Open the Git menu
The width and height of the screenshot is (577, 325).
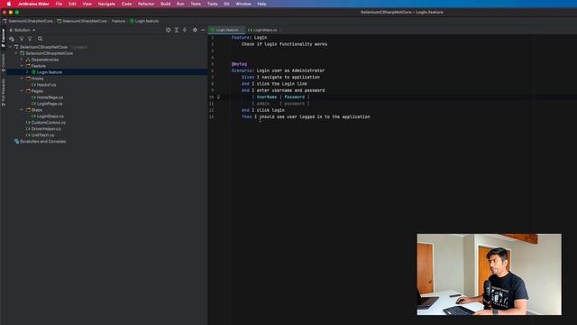tap(226, 4)
